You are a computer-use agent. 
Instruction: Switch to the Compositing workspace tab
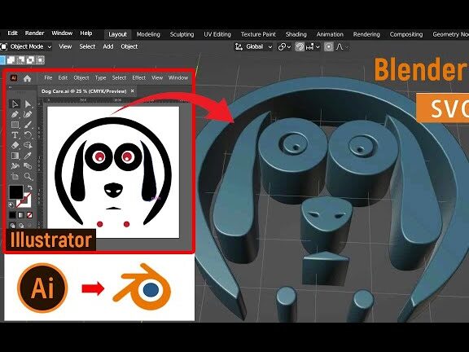click(406, 34)
